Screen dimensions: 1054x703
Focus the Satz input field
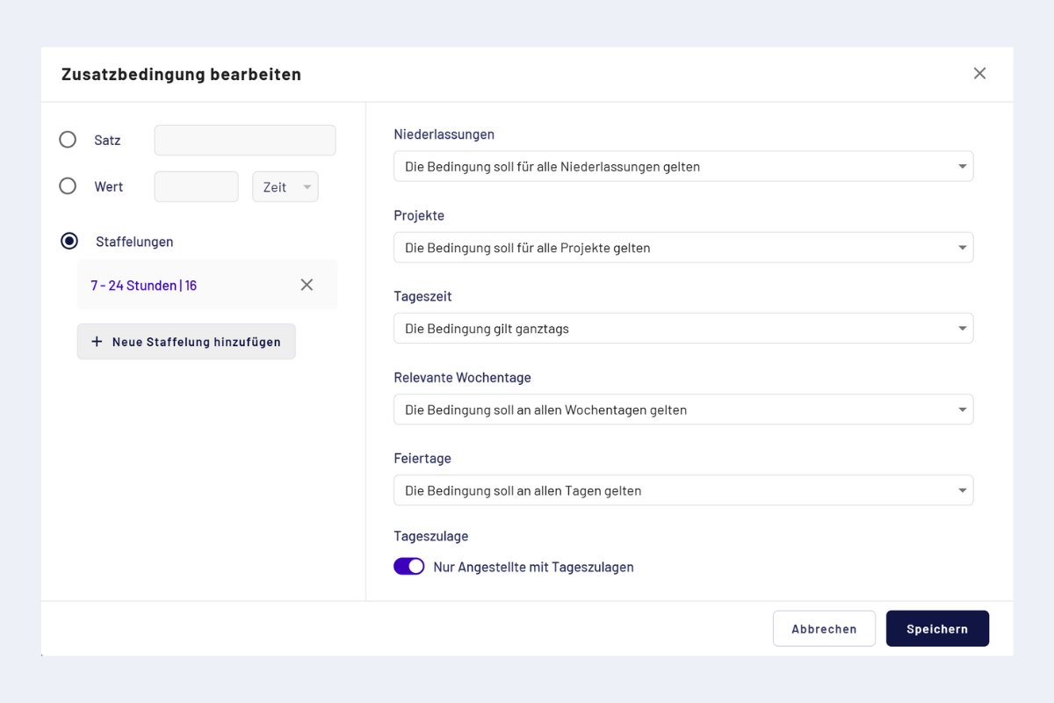245,141
